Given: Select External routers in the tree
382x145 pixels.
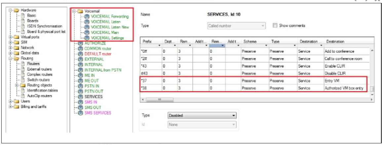Looking at the screenshot, I should pyautogui.click(x=40, y=69).
